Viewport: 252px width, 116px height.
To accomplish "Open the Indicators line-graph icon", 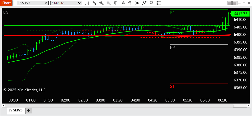I will (x=144, y=3).
